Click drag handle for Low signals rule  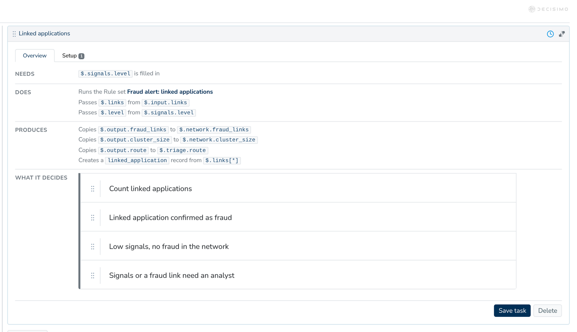click(x=93, y=246)
